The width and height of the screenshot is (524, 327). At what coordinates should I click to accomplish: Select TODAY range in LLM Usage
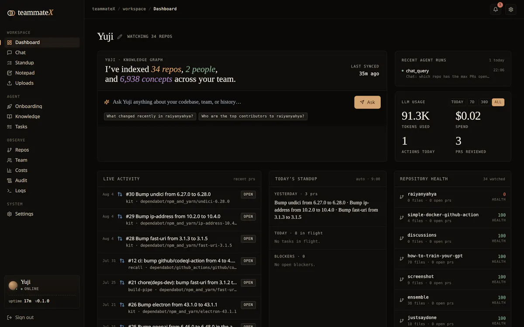(x=457, y=102)
